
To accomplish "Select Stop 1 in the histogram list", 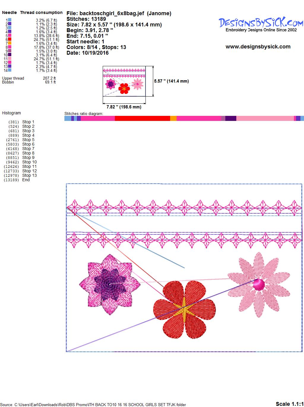I will pos(28,122).
